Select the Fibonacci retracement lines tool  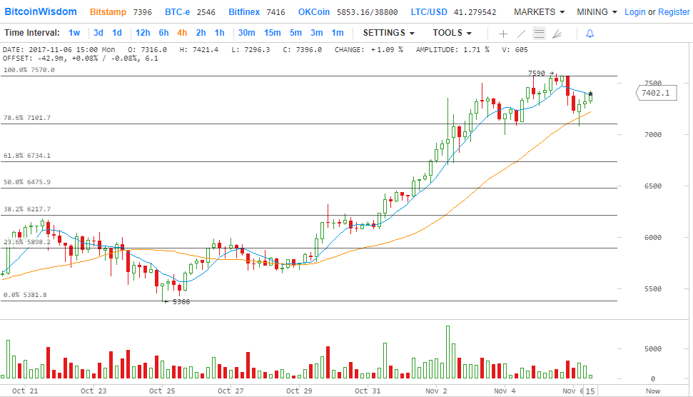(x=540, y=34)
